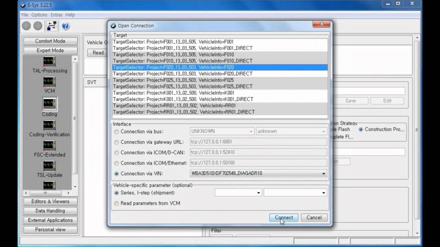Open the UNKNOWN bus dropdown
This screenshot has width=440, height=247.
coord(222,131)
